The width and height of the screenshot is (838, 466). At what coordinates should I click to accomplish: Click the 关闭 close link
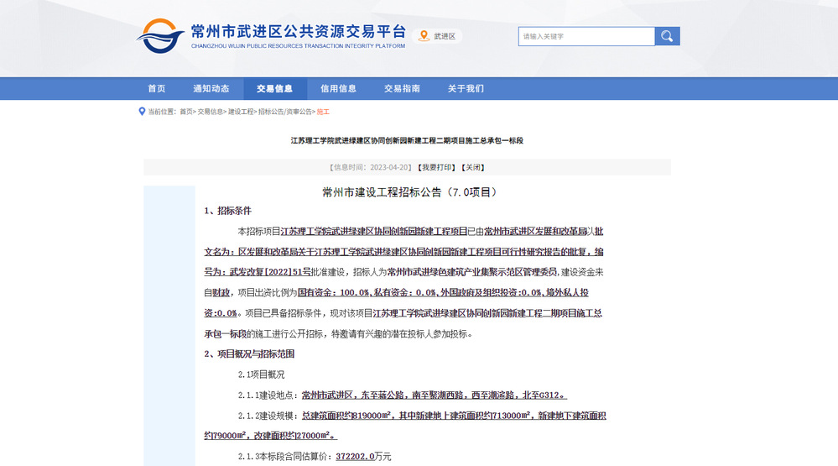pos(473,167)
